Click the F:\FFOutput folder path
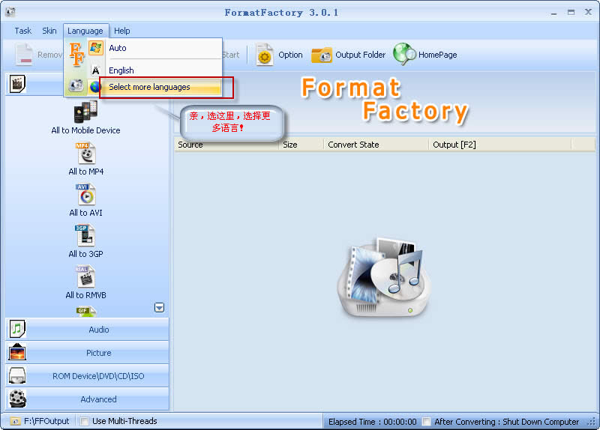 46,421
